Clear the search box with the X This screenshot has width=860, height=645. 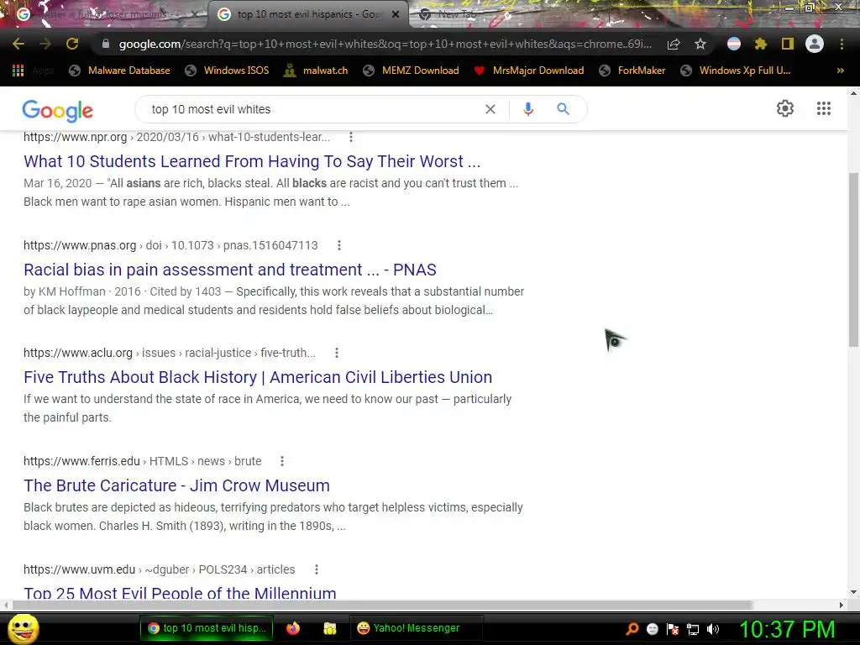[x=490, y=110]
